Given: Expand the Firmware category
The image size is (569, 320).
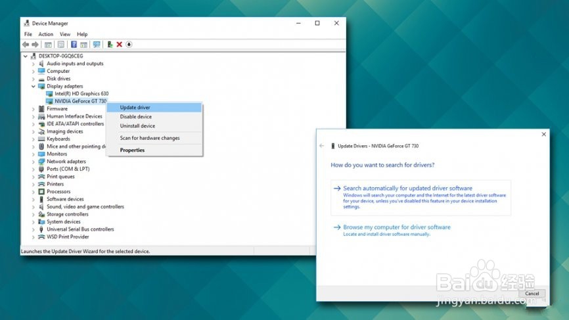Looking at the screenshot, I should click(x=34, y=109).
